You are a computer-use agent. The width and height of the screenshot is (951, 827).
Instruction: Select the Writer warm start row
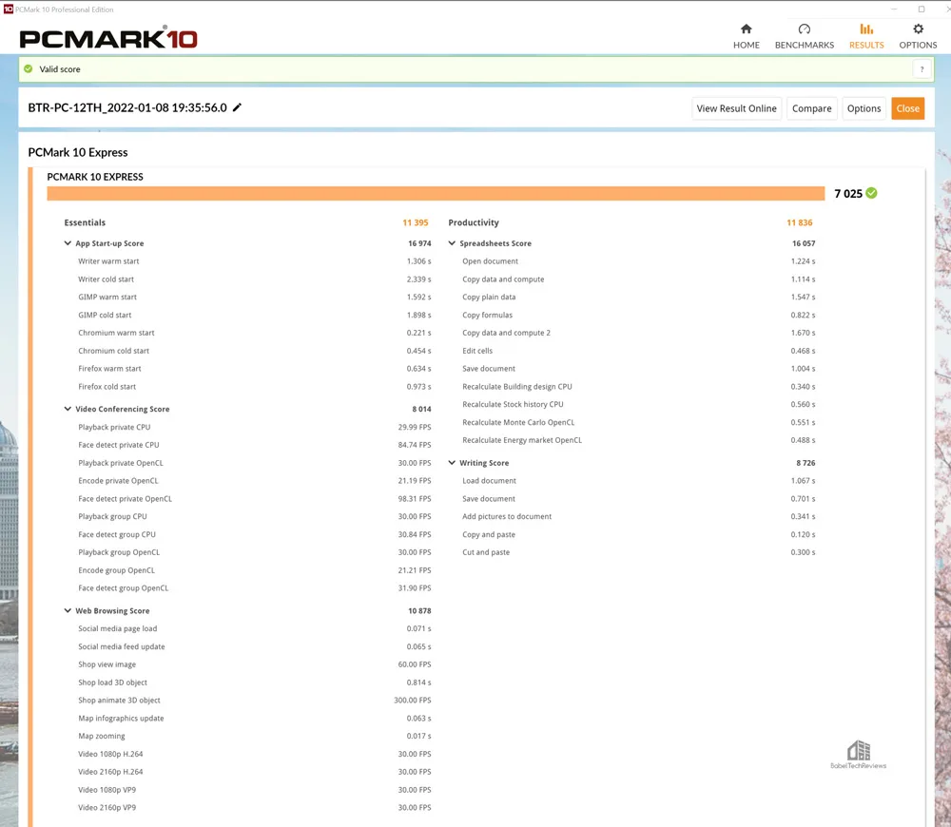[254, 261]
